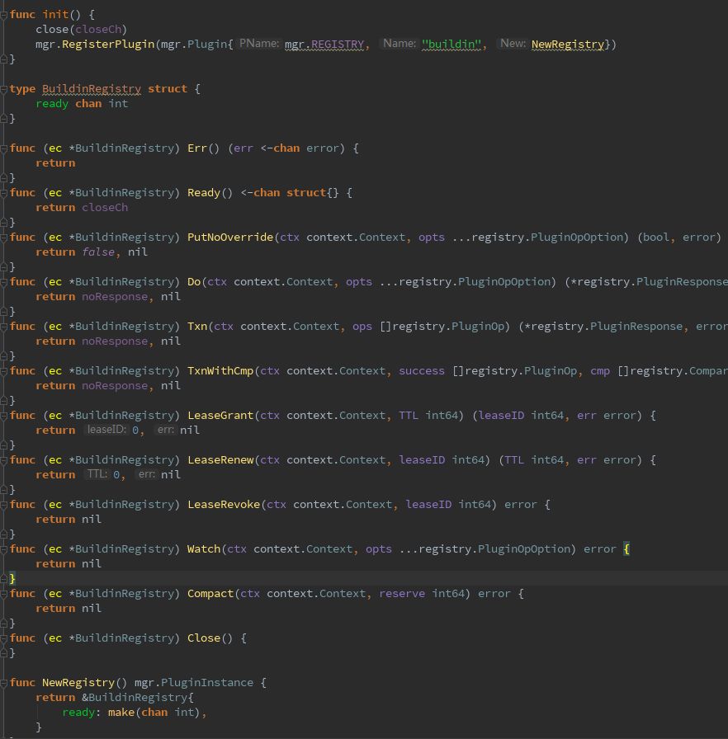Collapse the Do method fold marker
This screenshot has width=728, height=739.
pos(4,282)
